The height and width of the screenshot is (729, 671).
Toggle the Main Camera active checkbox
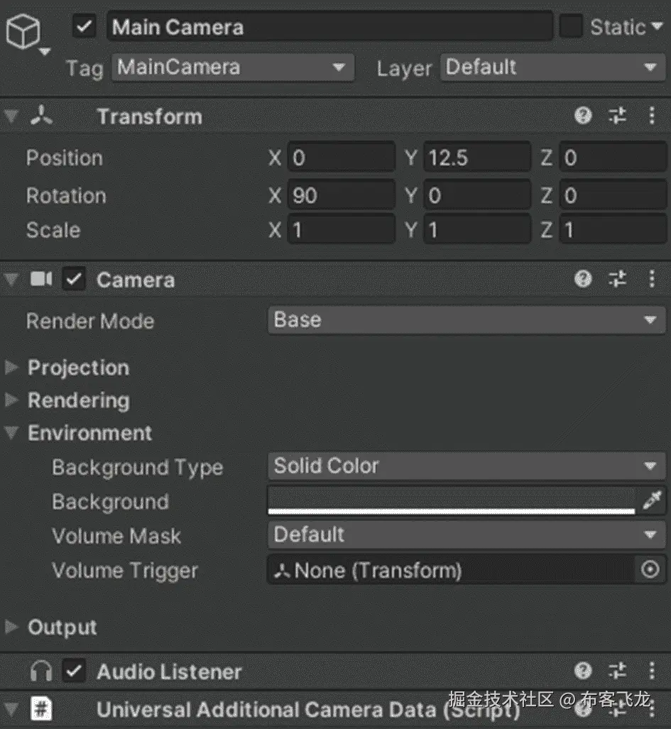pyautogui.click(x=84, y=27)
